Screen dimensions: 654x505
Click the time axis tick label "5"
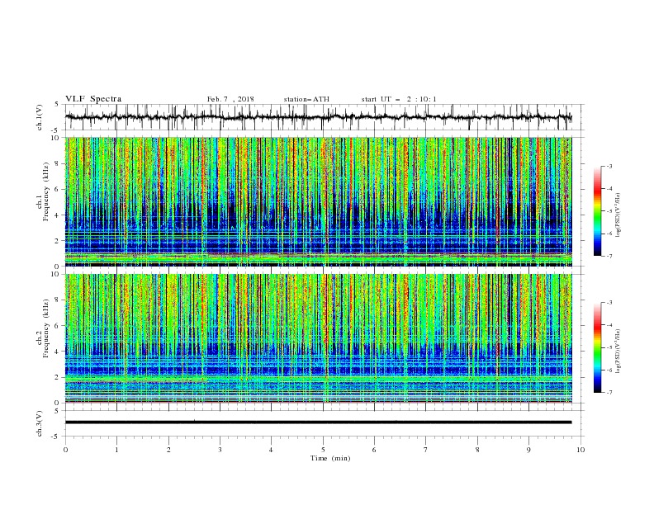[x=323, y=450]
